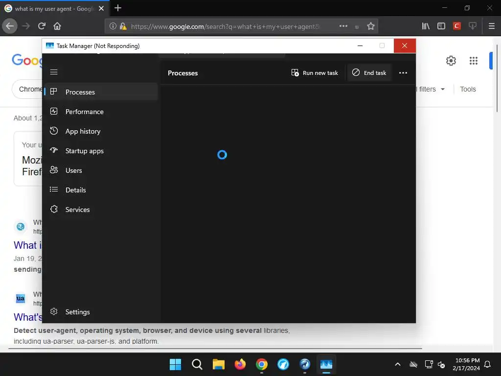Expand the filters dropdown on Google
Viewport: 501px width, 376px height.
click(431, 89)
